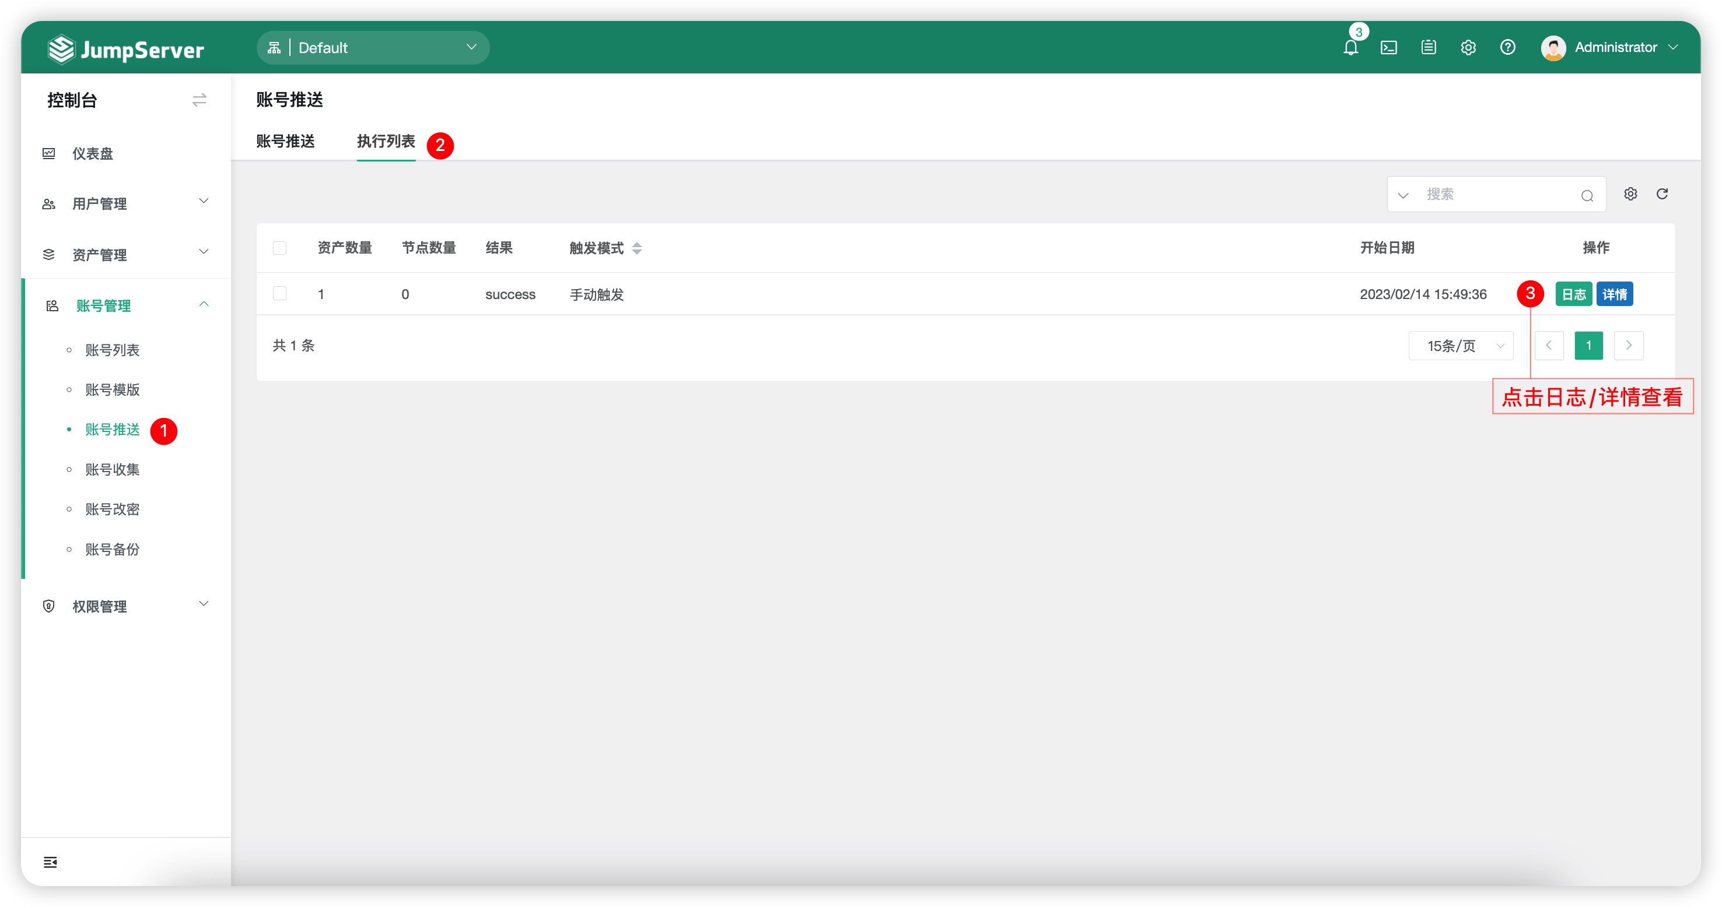Image resolution: width=1722 pixels, height=907 pixels.
Task: Sort by 触发模式 column
Action: [636, 248]
